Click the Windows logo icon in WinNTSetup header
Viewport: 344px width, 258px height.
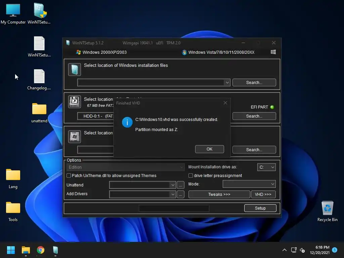(x=273, y=52)
